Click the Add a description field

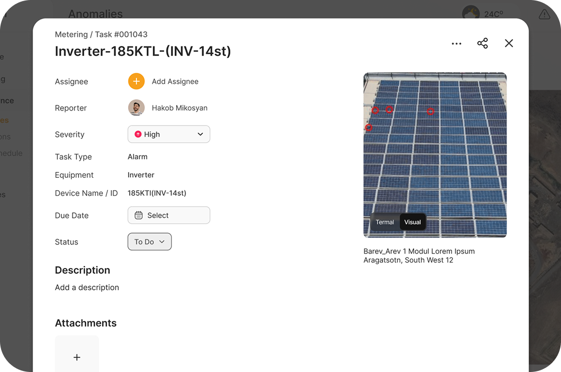pos(87,287)
